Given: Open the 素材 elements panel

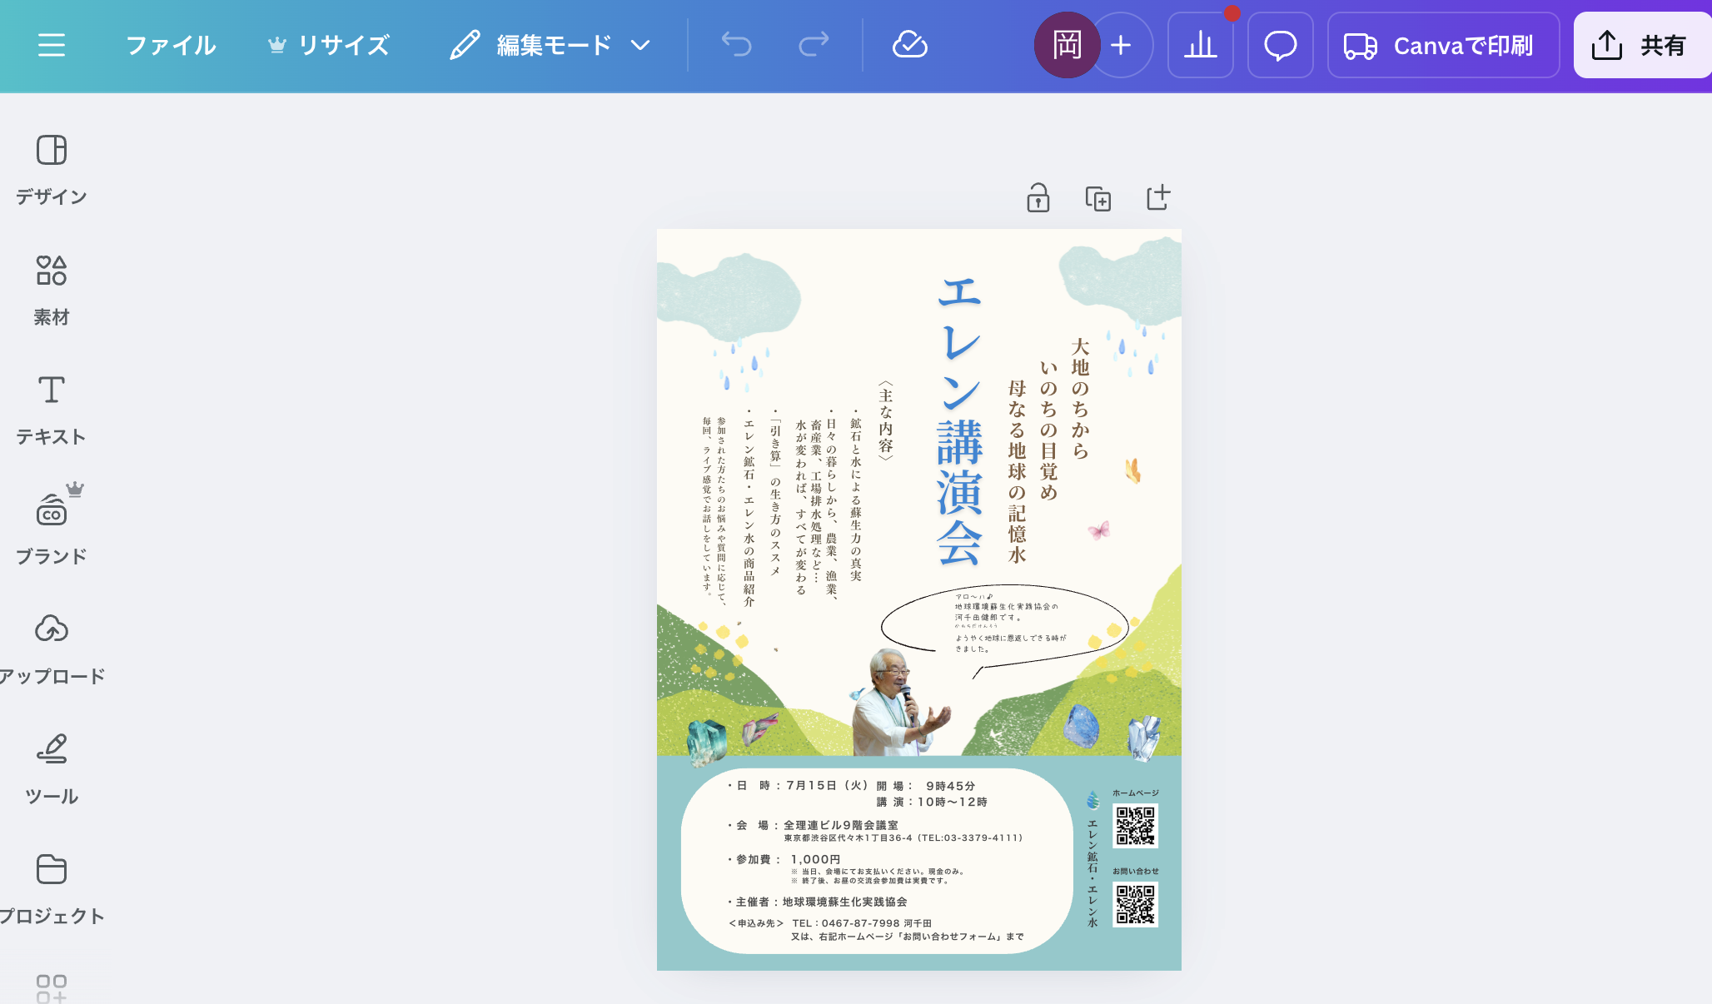Looking at the screenshot, I should tap(51, 289).
